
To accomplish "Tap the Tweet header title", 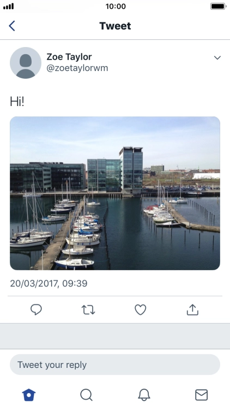I will [x=115, y=26].
